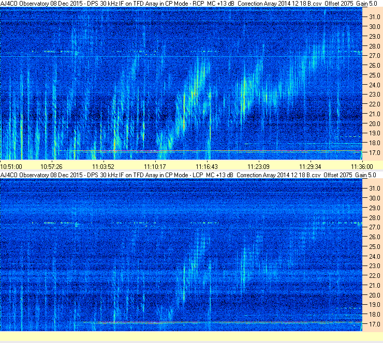This screenshot has width=383, height=343.
Task: Click the 18.0 frequency label on RCP chart
Action: 374,143
